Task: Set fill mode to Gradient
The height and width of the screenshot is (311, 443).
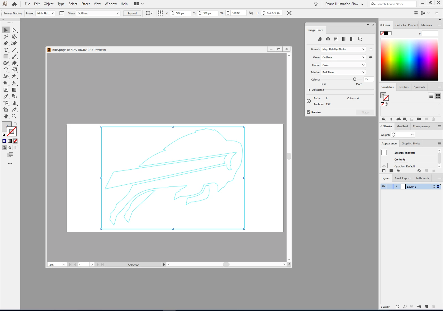Action: 10,141
